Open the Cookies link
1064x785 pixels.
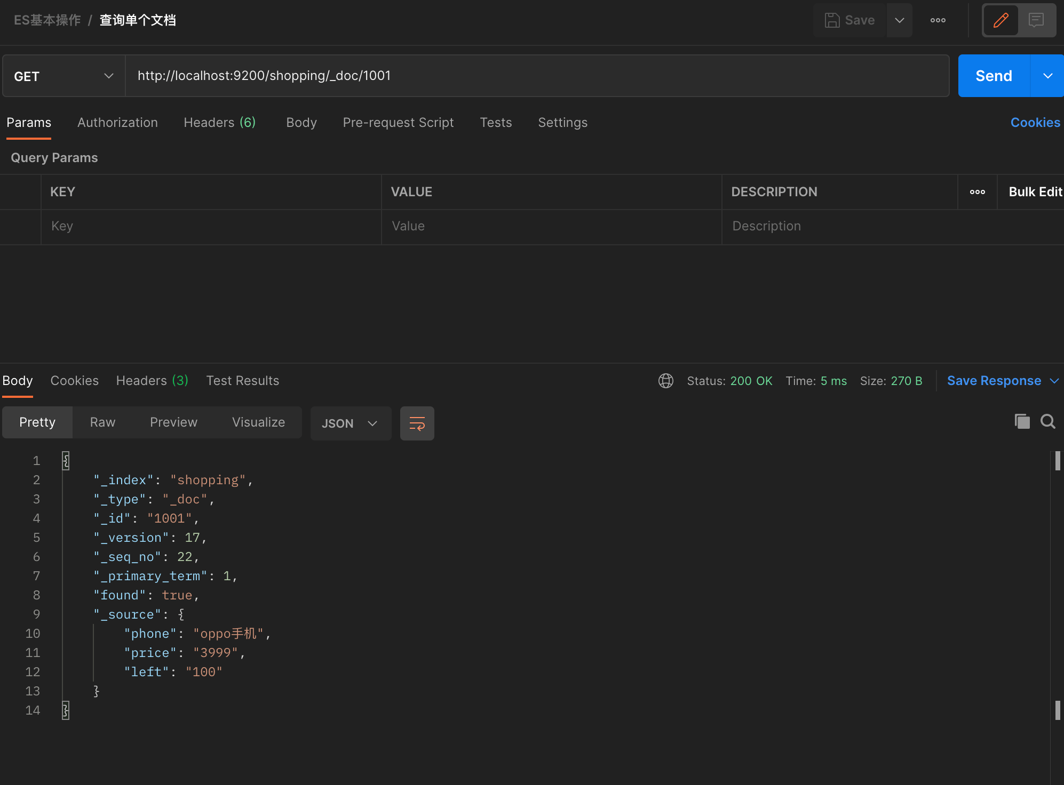[1035, 123]
